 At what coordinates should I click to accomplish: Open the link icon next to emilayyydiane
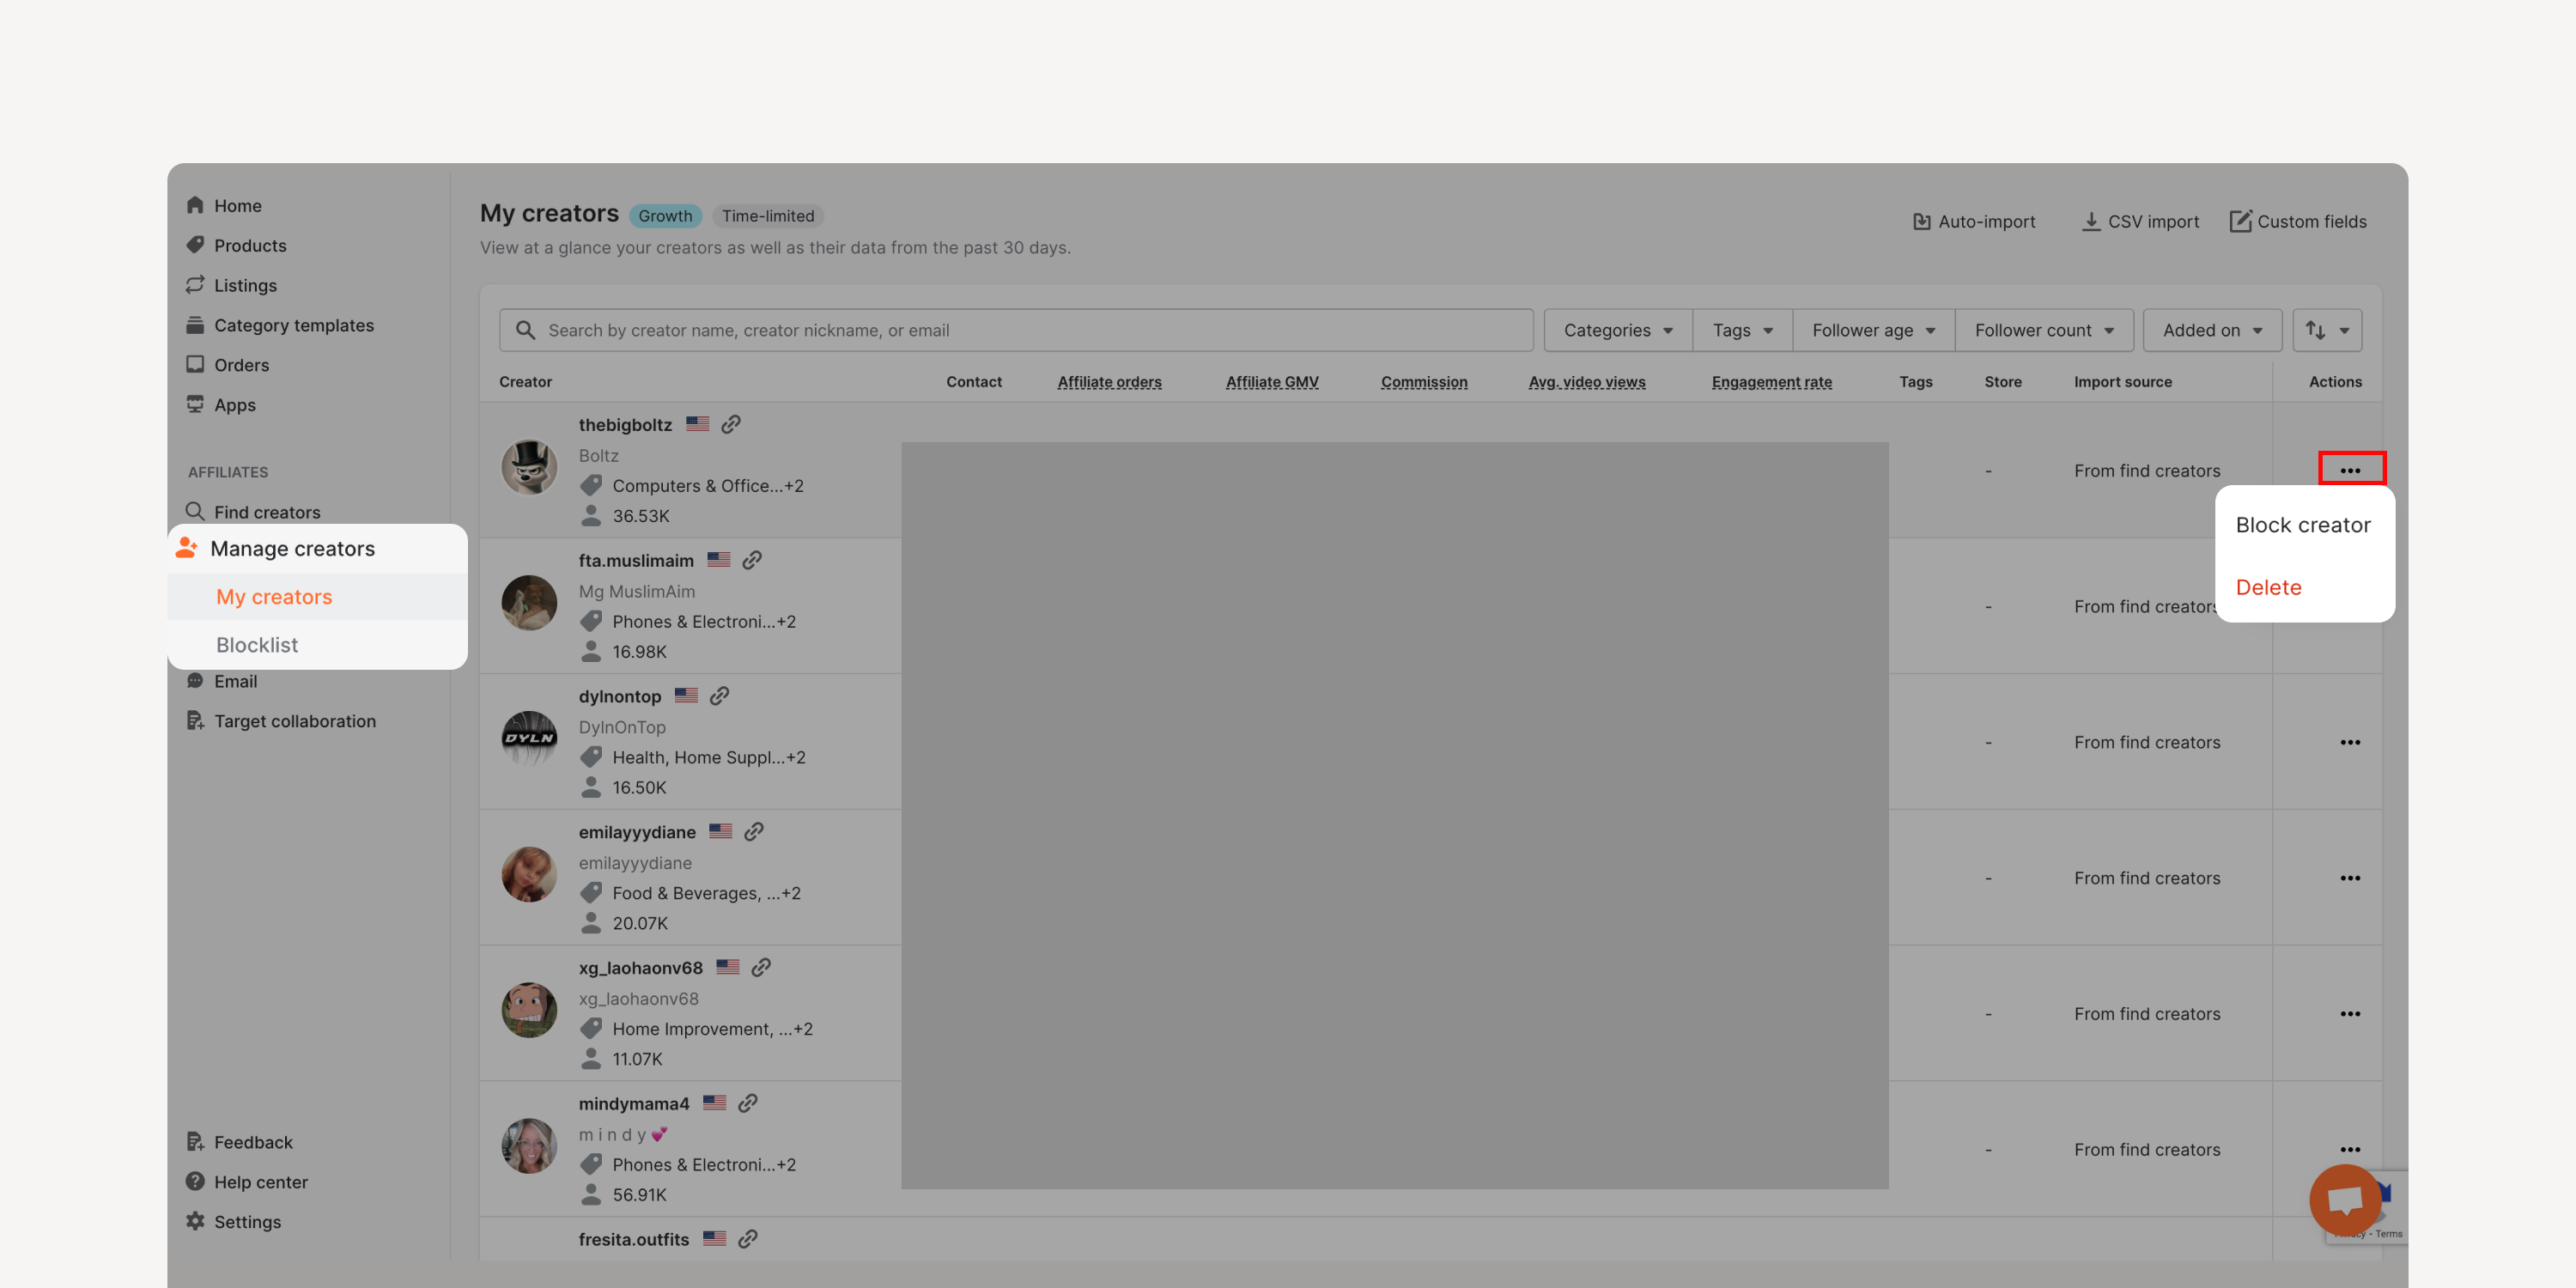point(754,831)
